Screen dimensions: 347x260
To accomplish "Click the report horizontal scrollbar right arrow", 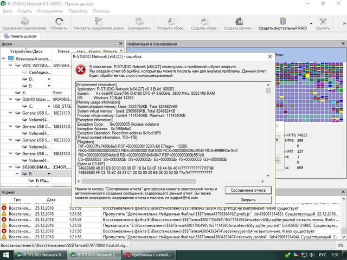I will [x=262, y=181].
